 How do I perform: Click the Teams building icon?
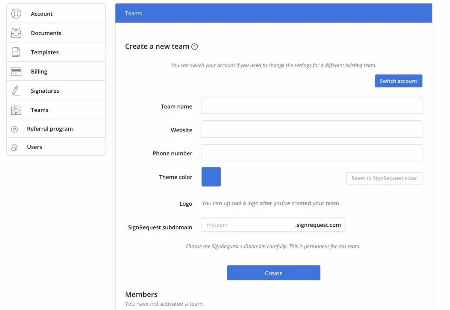click(x=16, y=110)
